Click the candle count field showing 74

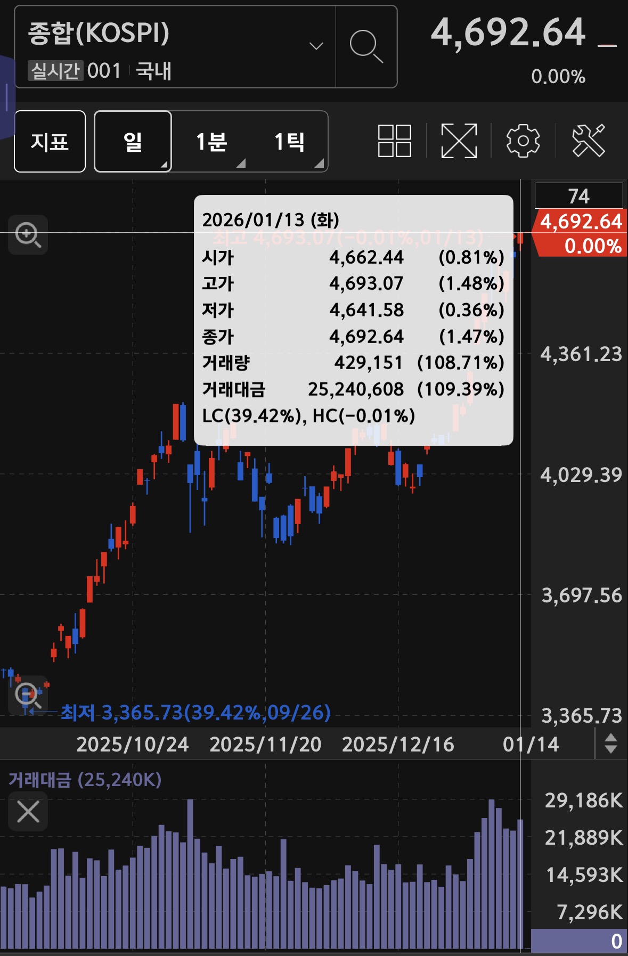pos(578,196)
